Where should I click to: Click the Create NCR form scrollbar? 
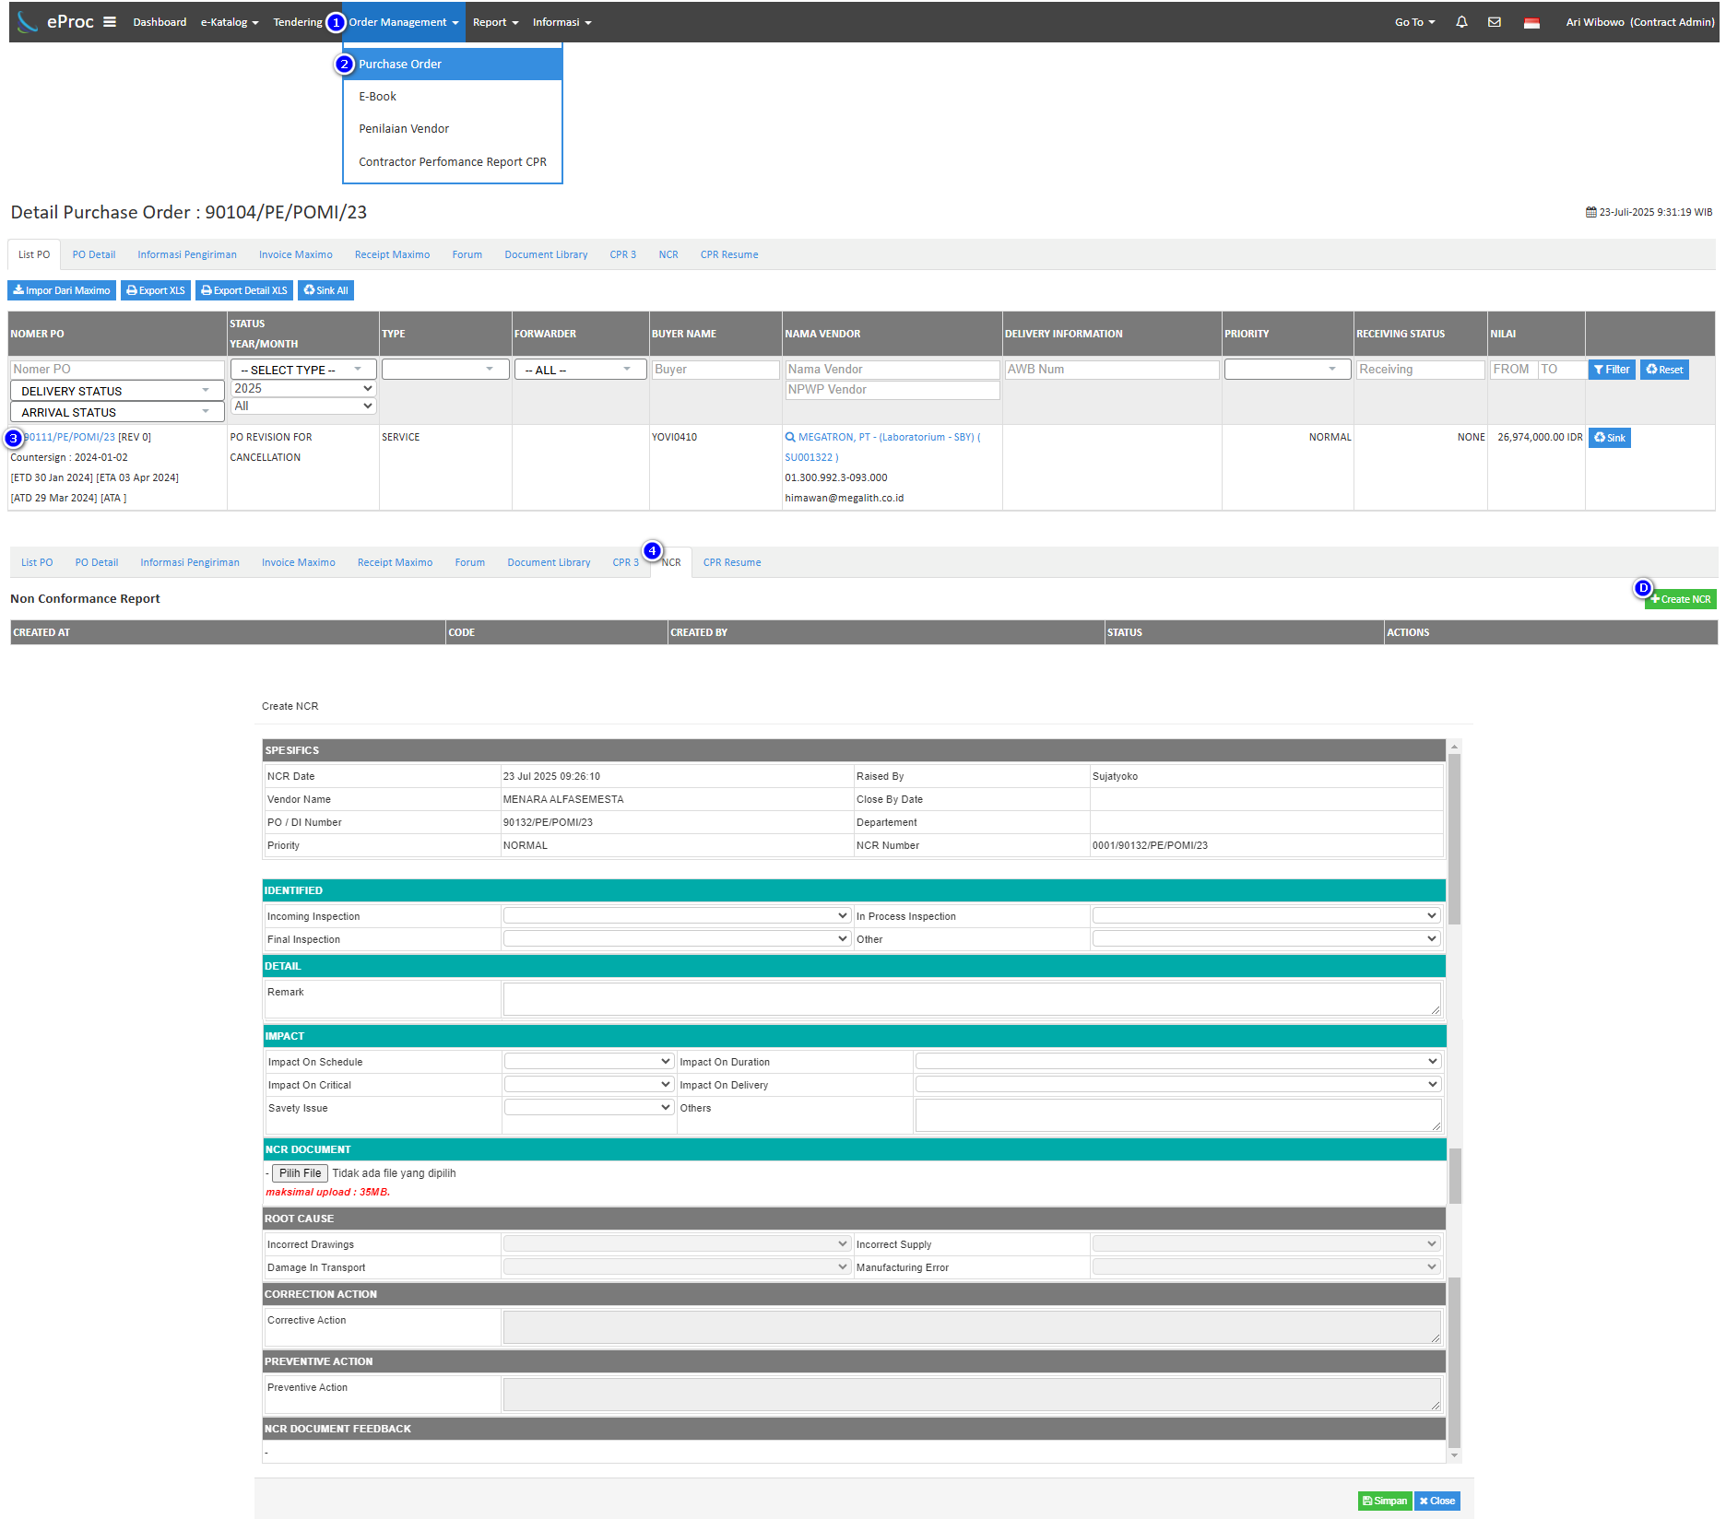(1454, 839)
